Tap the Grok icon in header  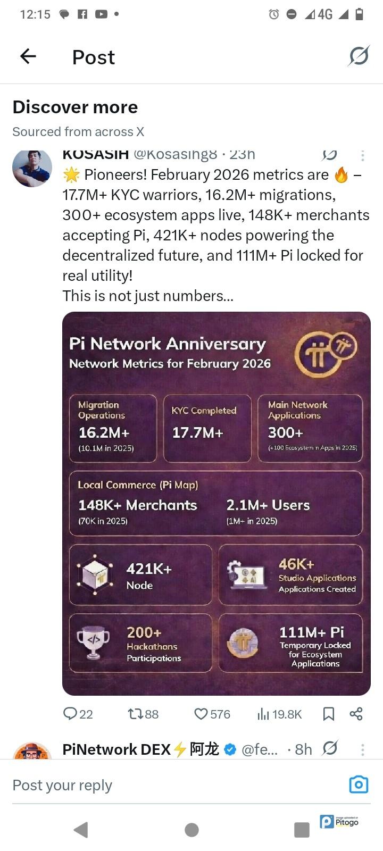(x=359, y=56)
